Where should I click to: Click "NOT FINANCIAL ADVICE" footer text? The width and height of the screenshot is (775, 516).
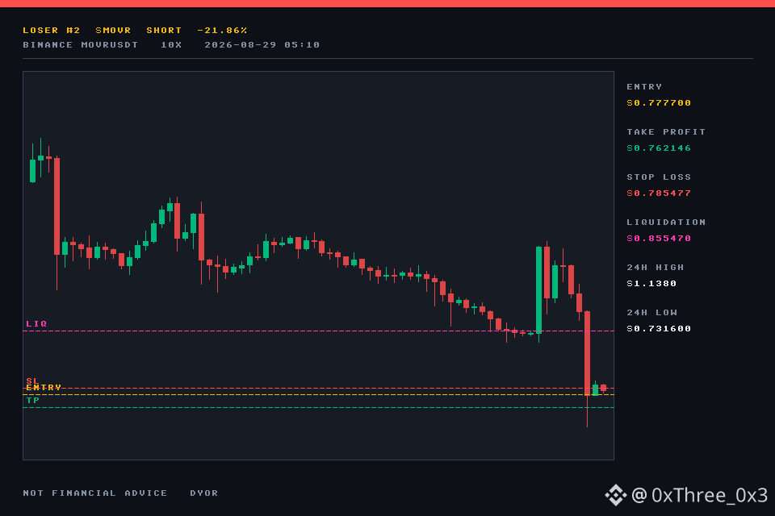tap(95, 493)
